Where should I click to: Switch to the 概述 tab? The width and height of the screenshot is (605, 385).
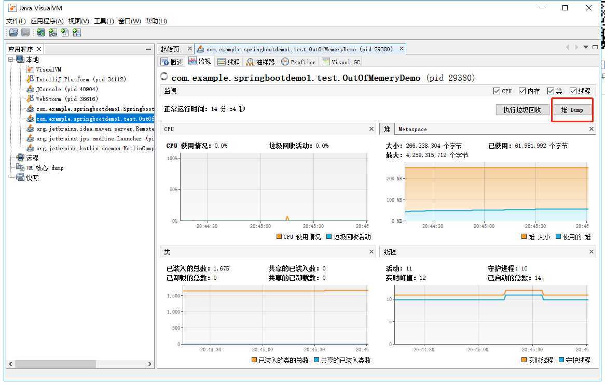click(172, 62)
